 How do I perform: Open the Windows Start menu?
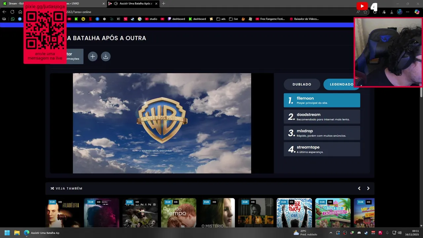tap(7, 233)
